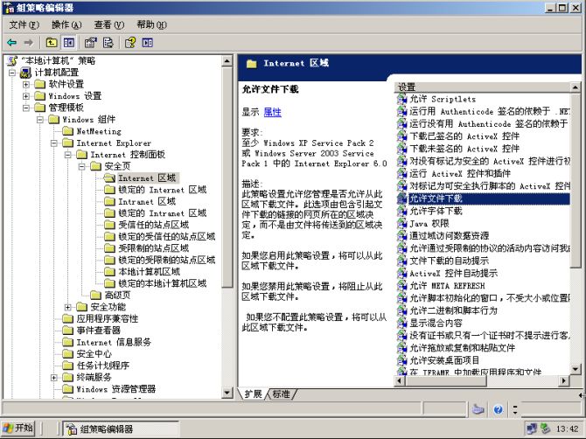Toggle the Show/Hide Console Tree icon
586x439 pixels.
click(x=68, y=42)
